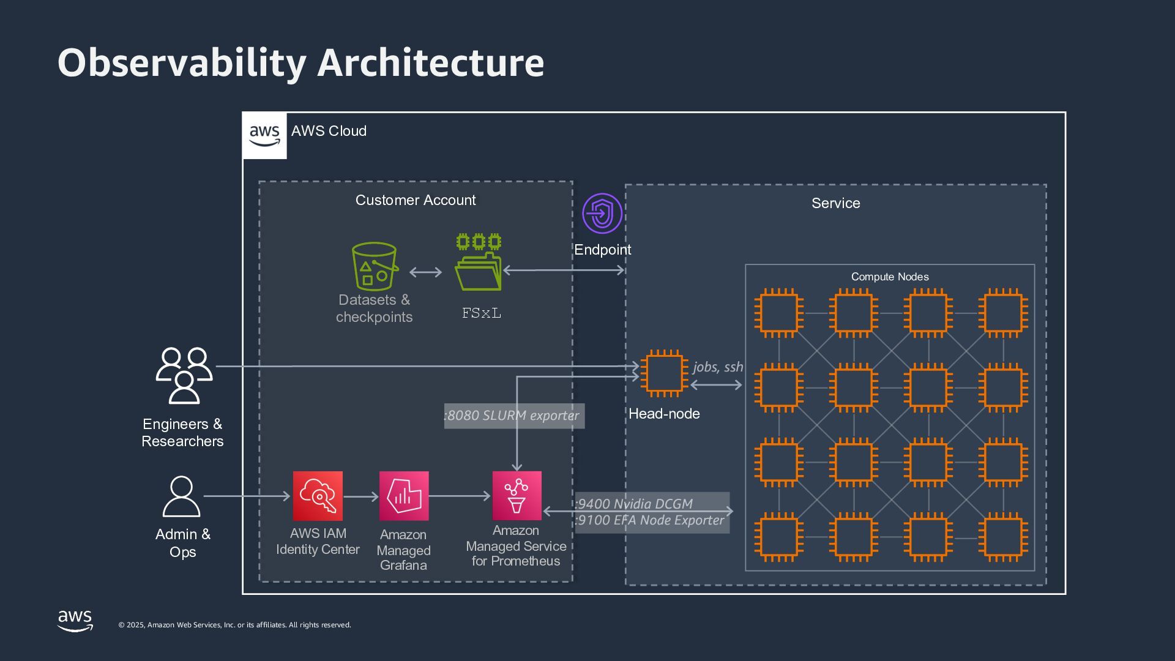Click the :8080 SLURM exporter label
The image size is (1175, 661).
[x=512, y=416]
